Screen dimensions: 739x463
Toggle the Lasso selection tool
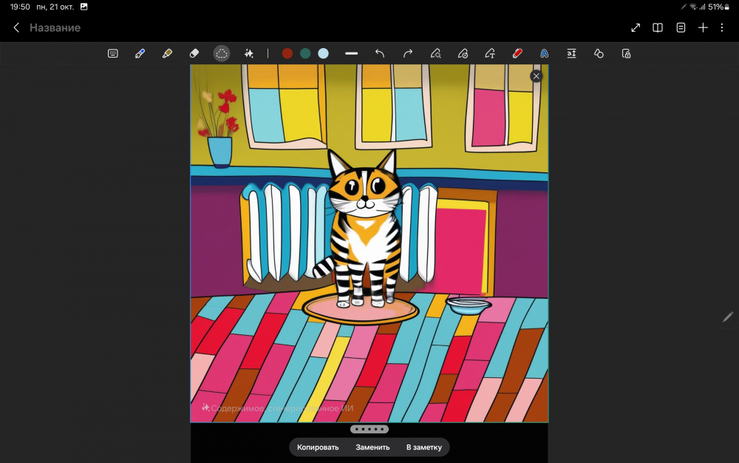(222, 54)
